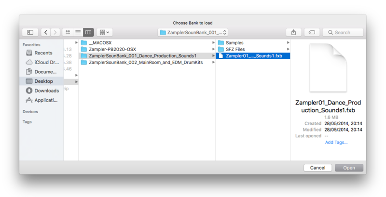Click the Choose Bank to load title
The image size is (386, 197).
[193, 23]
